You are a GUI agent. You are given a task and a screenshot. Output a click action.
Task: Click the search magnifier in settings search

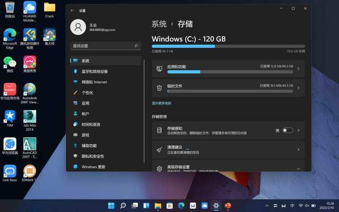coord(136,46)
